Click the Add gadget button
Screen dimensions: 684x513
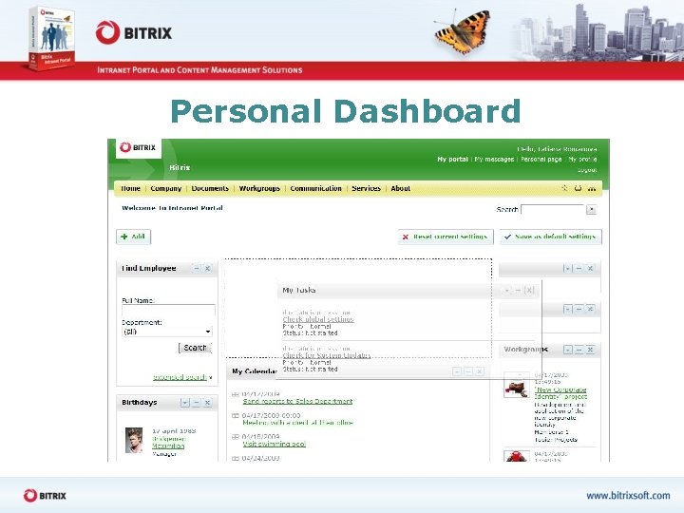tap(134, 237)
